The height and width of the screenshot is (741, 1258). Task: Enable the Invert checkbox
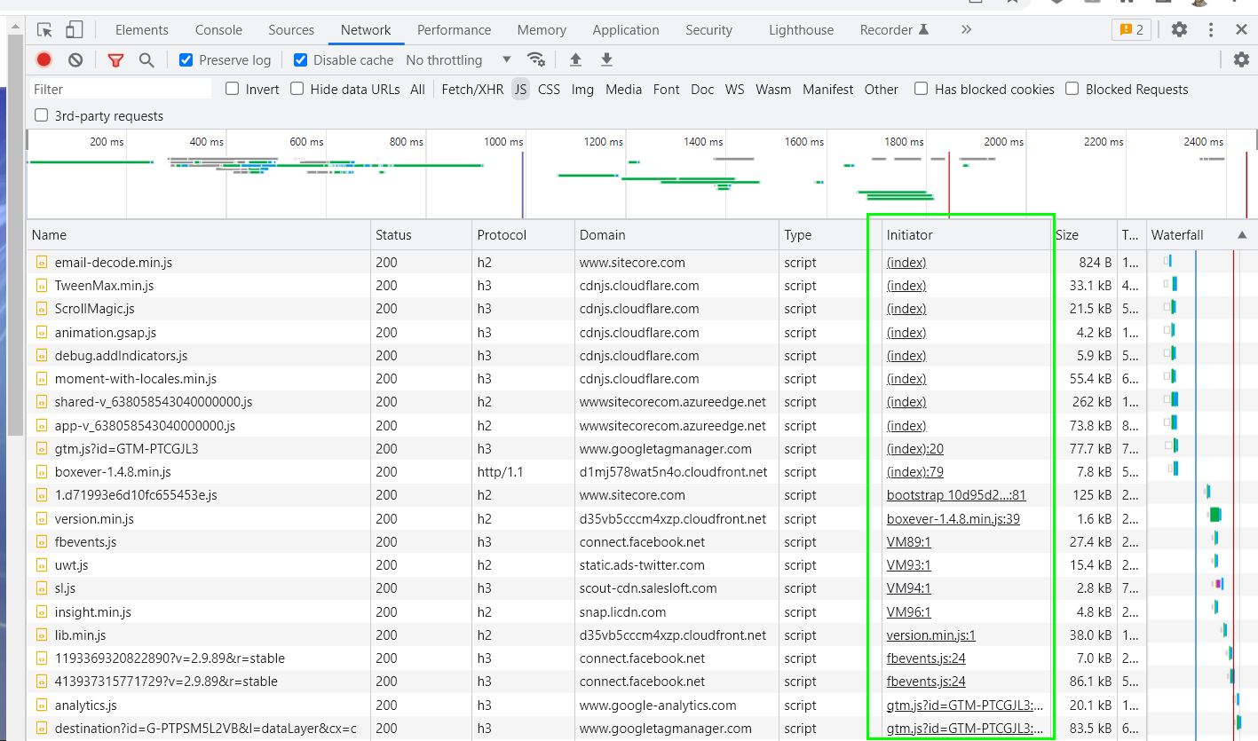pyautogui.click(x=233, y=89)
